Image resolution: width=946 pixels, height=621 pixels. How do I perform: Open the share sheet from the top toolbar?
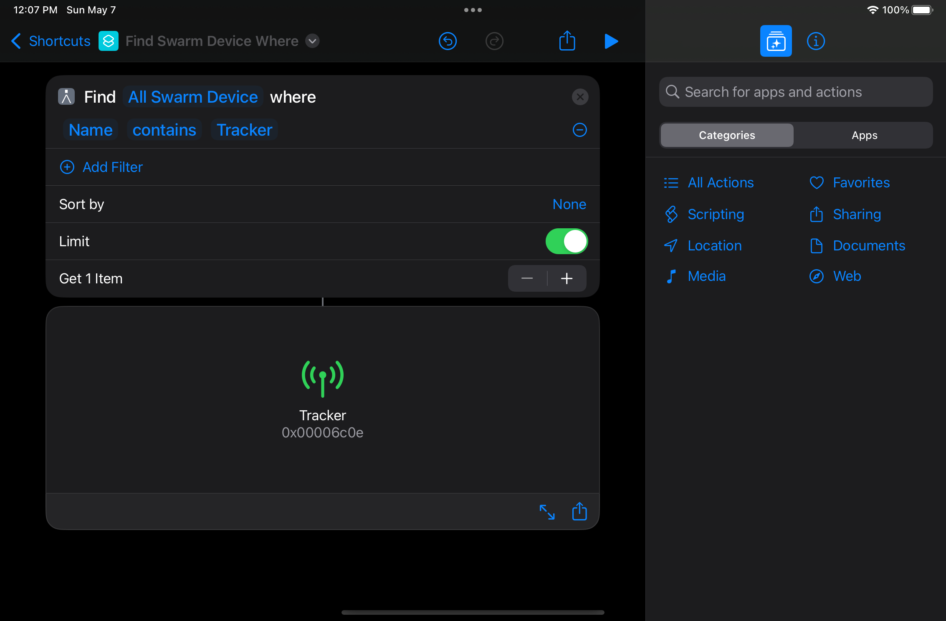(x=567, y=41)
